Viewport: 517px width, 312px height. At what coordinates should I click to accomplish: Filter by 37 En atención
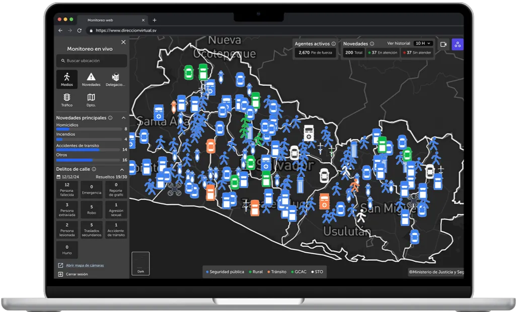coord(383,53)
